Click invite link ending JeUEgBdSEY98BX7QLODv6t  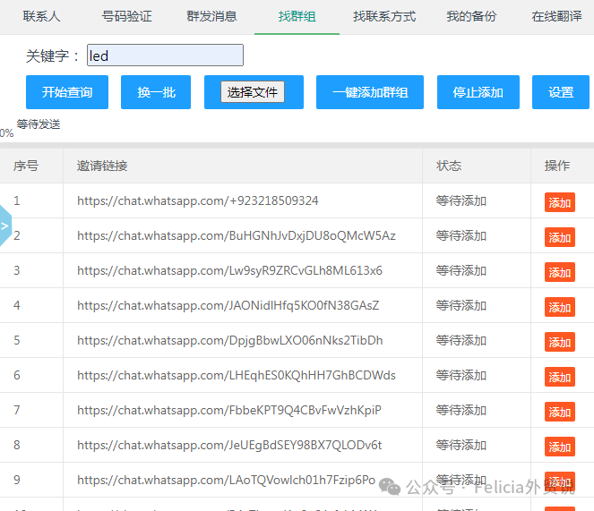tap(229, 445)
